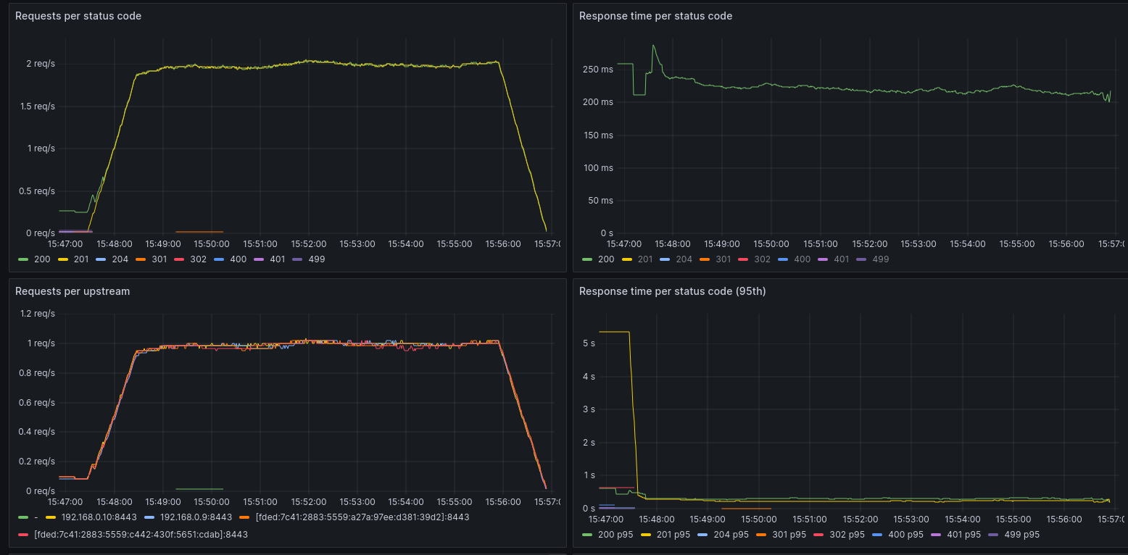Toggle 302 p95 legend entry
This screenshot has height=555, width=1128.
point(846,535)
